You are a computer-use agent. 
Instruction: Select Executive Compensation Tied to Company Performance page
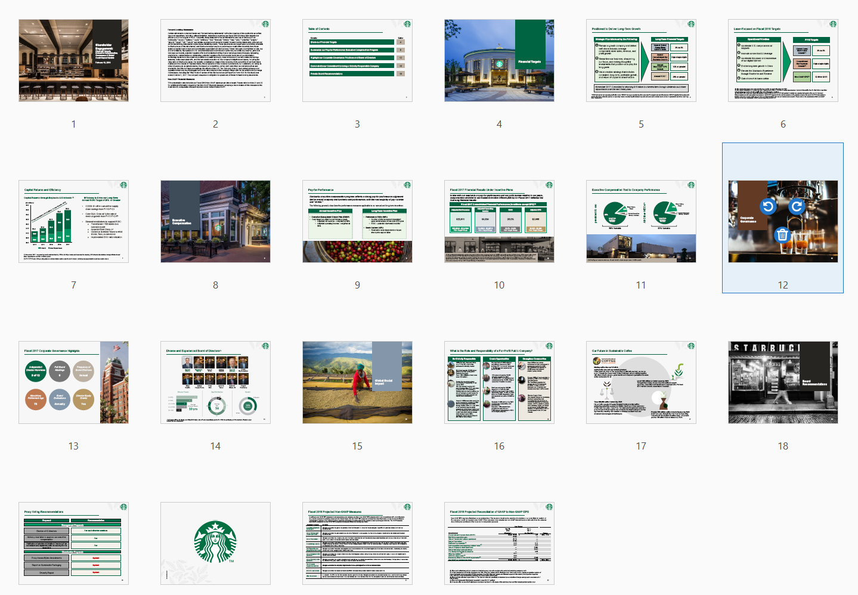[641, 221]
